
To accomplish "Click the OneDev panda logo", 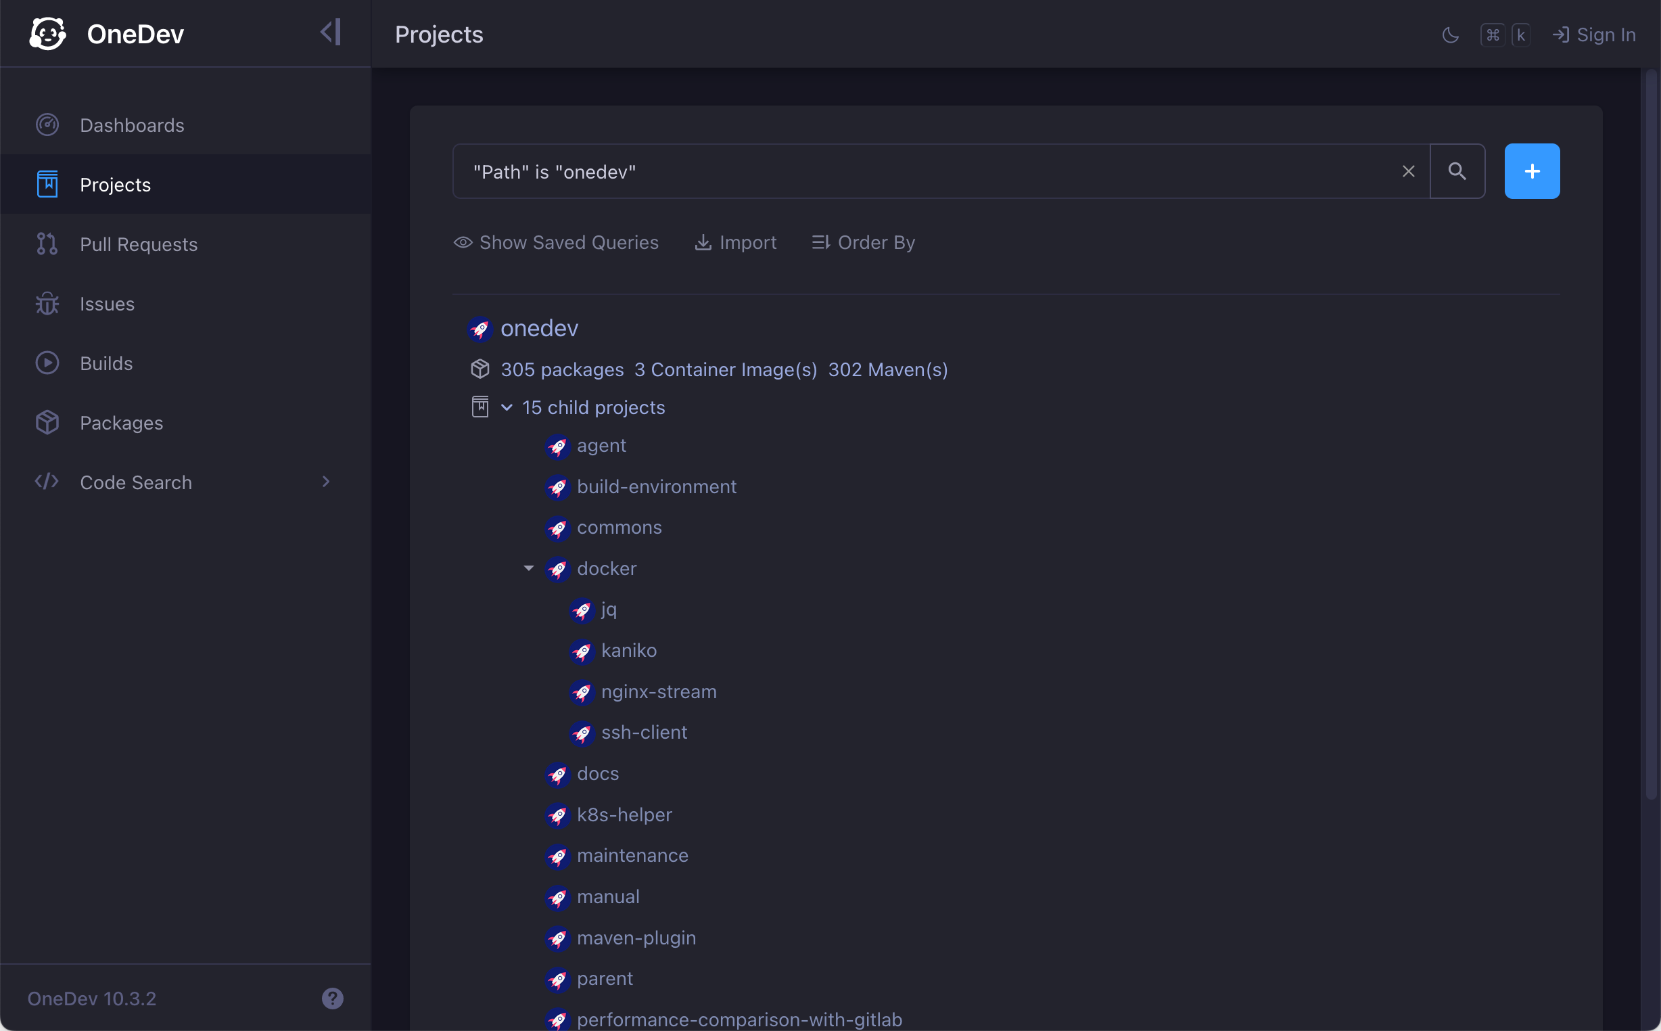I will coord(47,32).
